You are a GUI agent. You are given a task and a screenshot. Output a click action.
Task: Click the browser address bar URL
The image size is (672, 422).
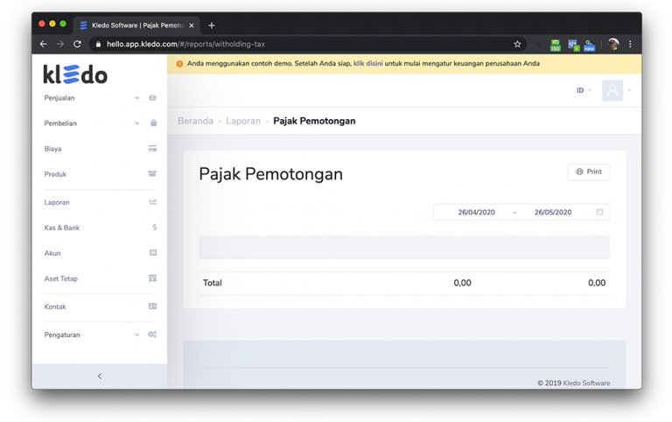(185, 44)
